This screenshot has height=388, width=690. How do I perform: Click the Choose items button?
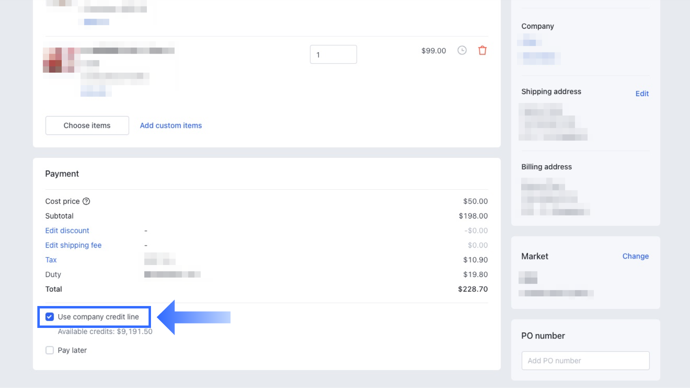pyautogui.click(x=87, y=125)
